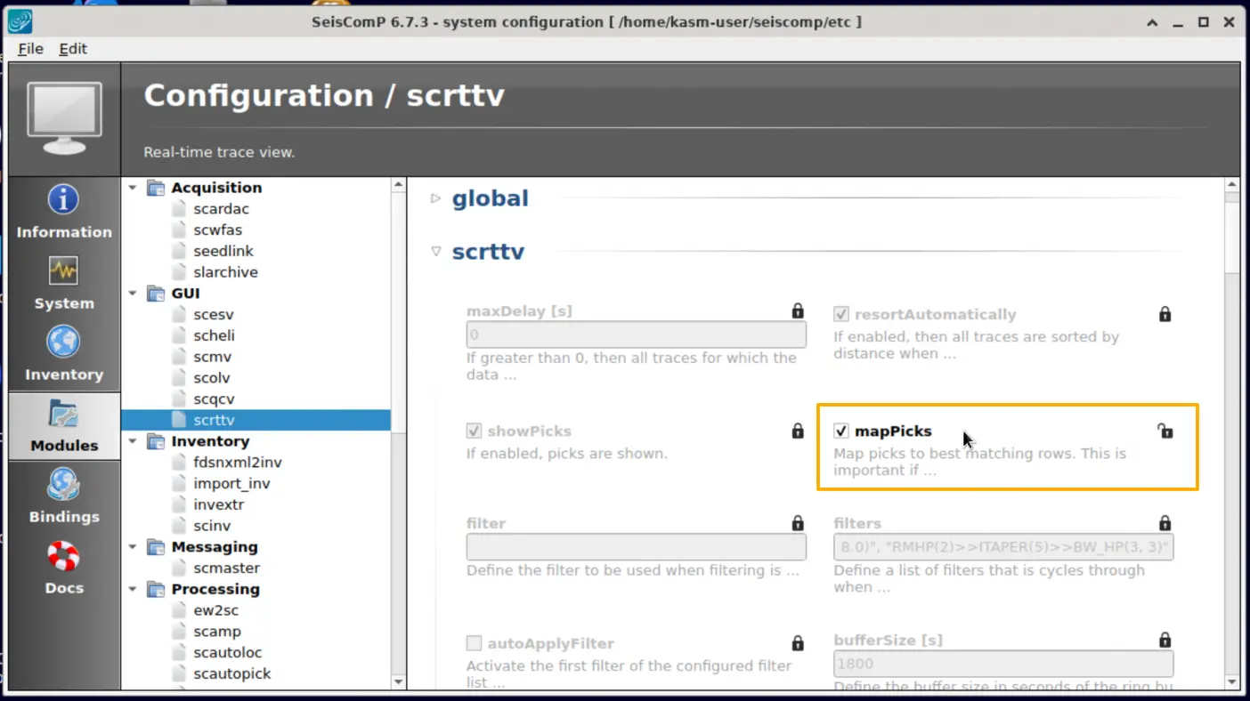Toggle the showPicks checkbox
This screenshot has width=1250, height=701.
(x=474, y=431)
